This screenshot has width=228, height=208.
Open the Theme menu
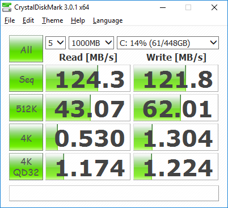(x=52, y=20)
